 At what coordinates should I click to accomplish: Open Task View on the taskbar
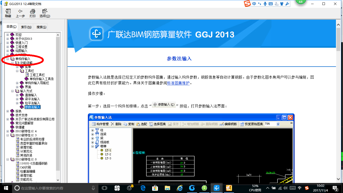click(104, 188)
